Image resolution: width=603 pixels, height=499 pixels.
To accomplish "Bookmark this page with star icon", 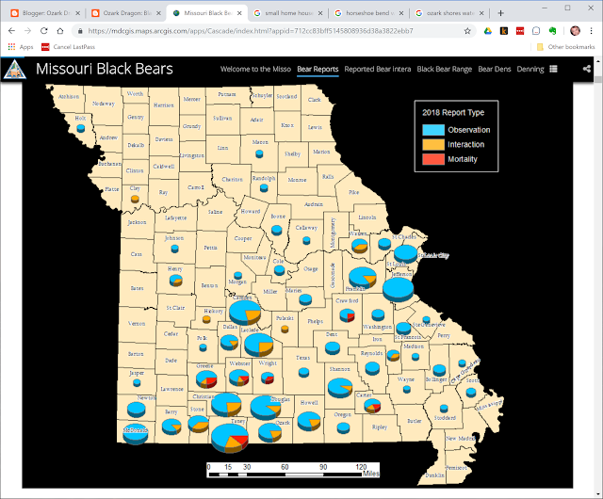I will tap(467, 31).
